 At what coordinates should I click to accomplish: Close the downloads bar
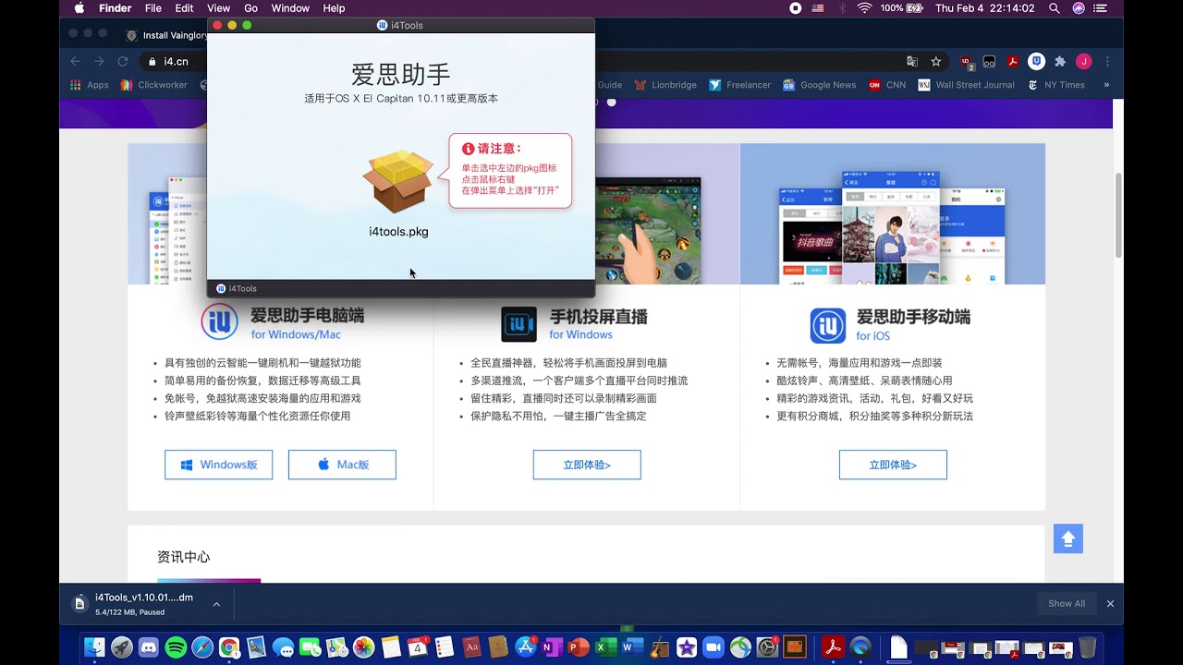[1110, 604]
